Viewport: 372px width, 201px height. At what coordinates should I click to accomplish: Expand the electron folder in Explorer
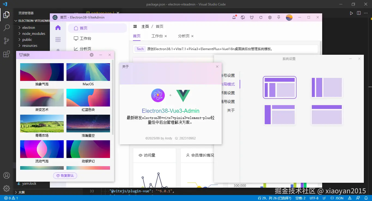[x=28, y=27]
